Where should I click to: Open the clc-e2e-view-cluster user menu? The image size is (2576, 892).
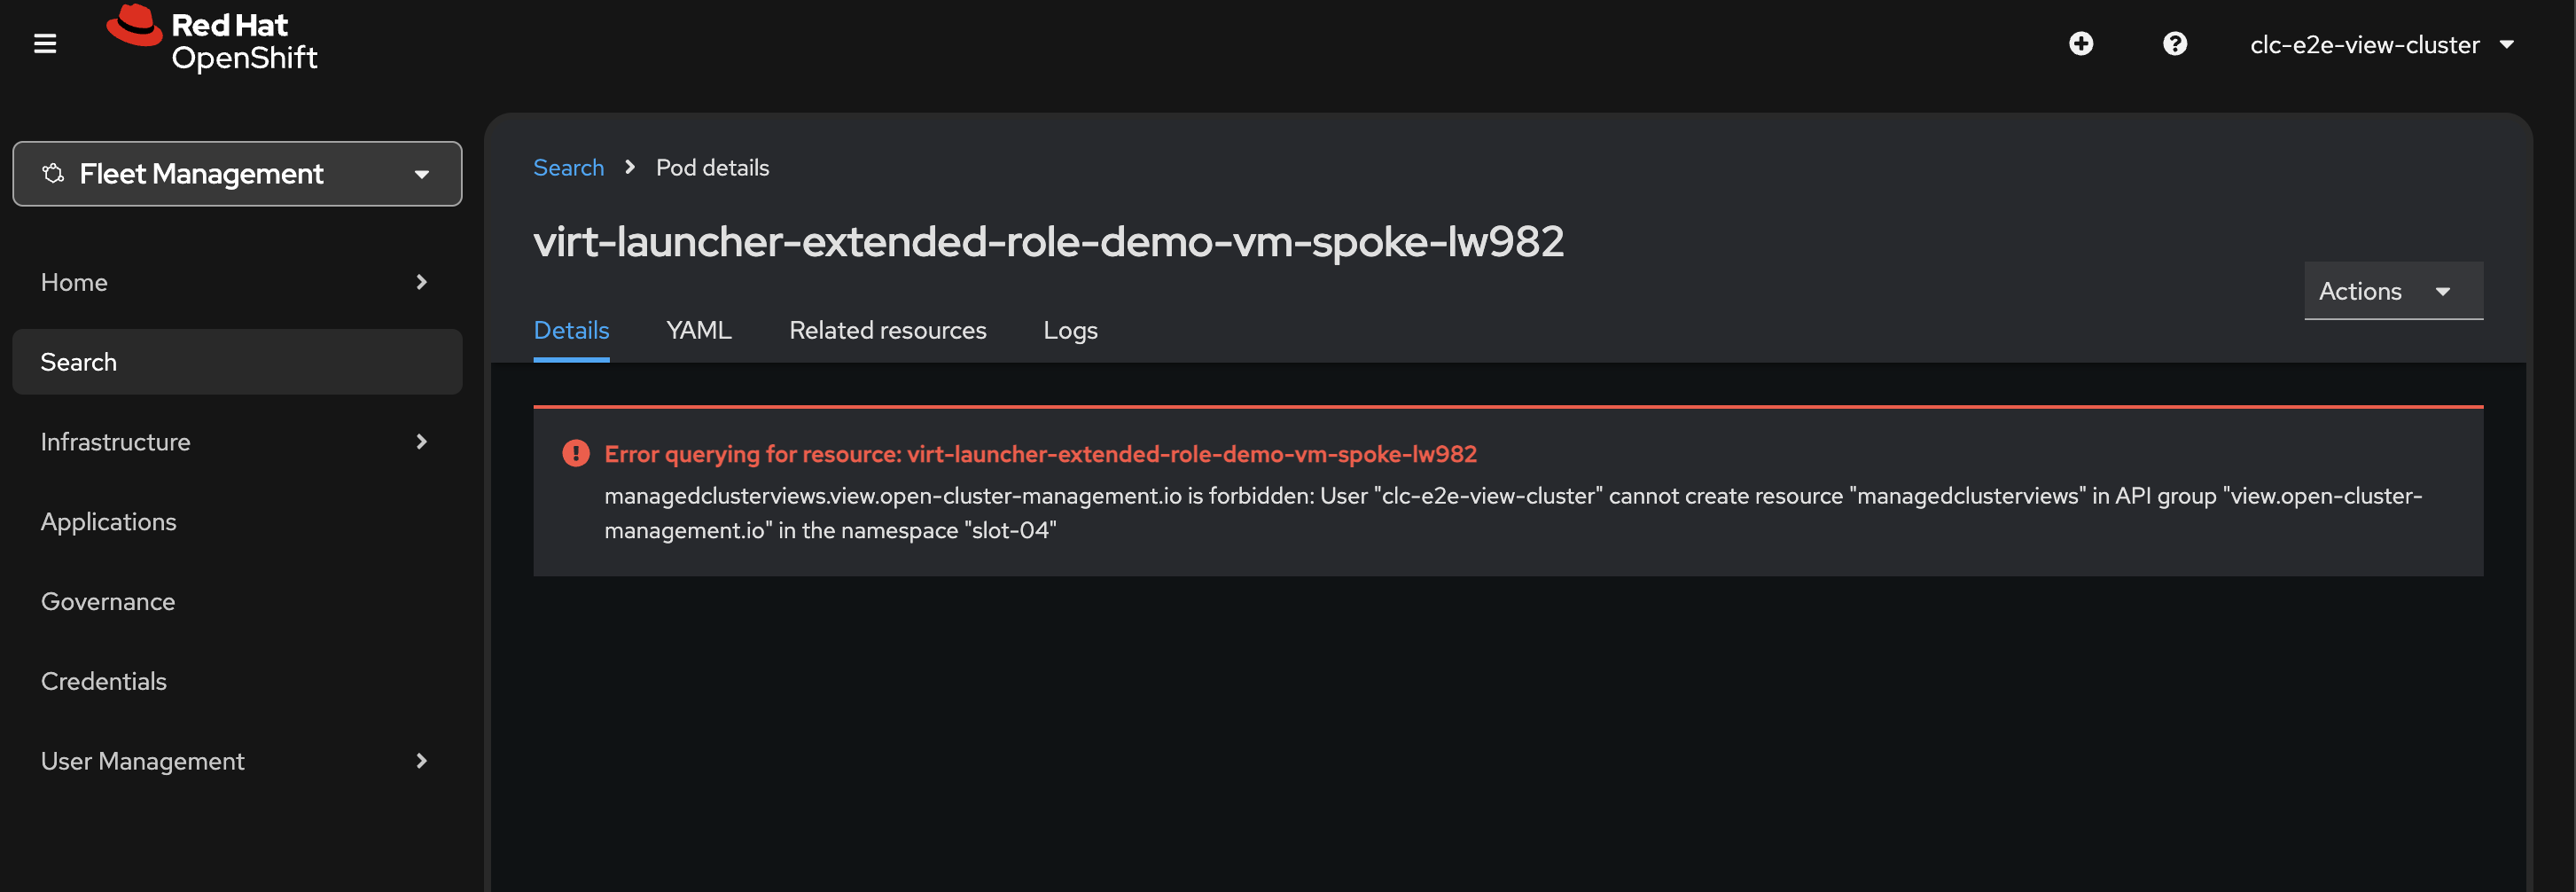[x=2381, y=45]
